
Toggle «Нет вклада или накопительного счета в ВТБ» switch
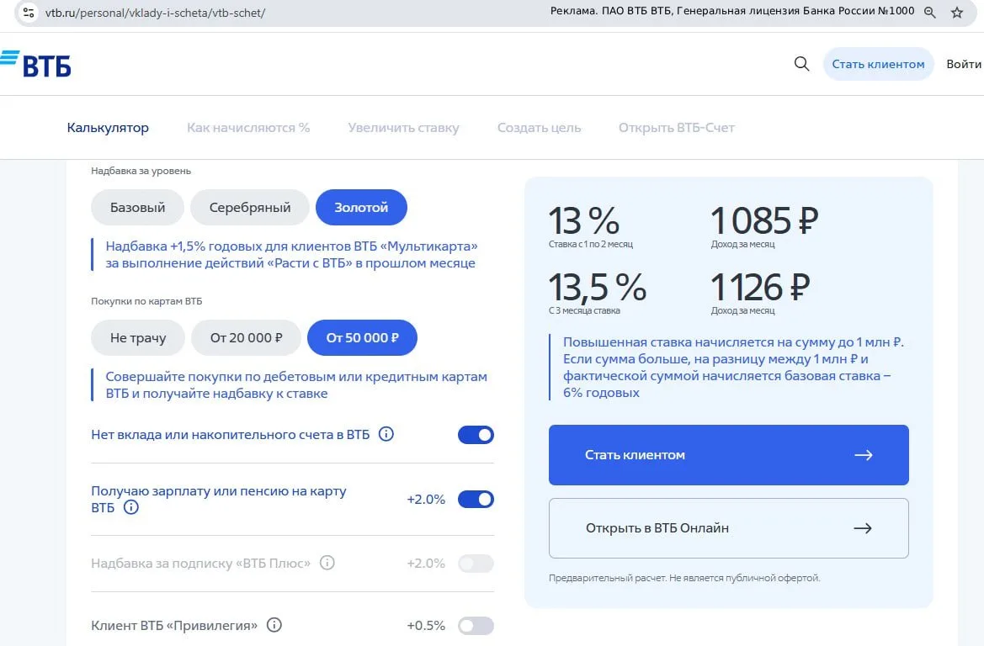476,435
